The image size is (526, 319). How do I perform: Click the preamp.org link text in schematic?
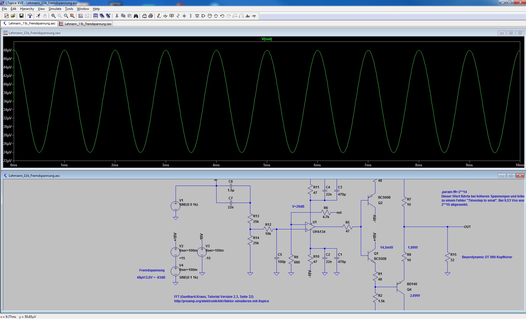click(x=222, y=301)
